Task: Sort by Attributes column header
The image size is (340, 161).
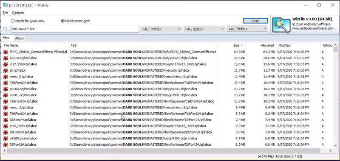Action: [x=327, y=45]
